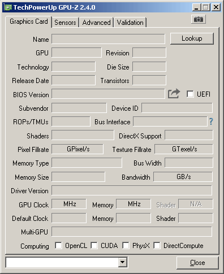Click the Technology field
Viewport: 224px width, 274px height.
pos(74,67)
